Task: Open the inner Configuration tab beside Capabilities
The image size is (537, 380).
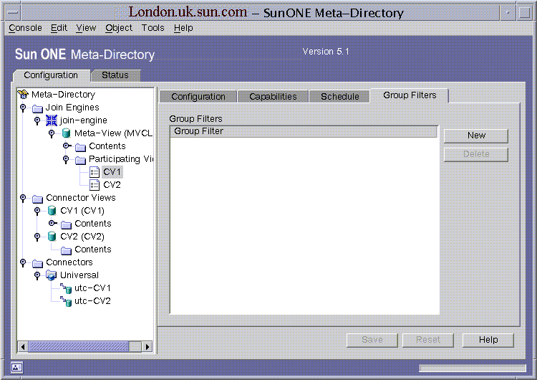Action: point(198,96)
